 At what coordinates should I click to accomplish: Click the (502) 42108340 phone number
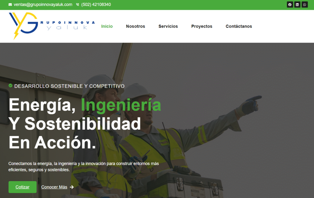[96, 5]
